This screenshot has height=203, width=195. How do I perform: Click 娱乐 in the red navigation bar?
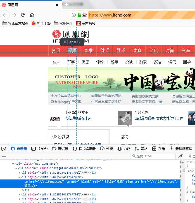tap(121, 50)
